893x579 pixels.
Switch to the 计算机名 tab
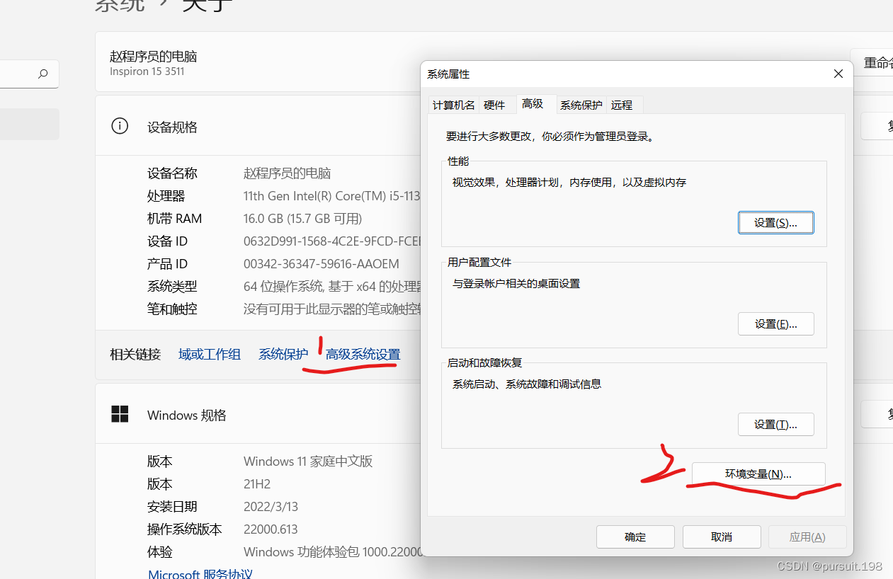point(453,105)
